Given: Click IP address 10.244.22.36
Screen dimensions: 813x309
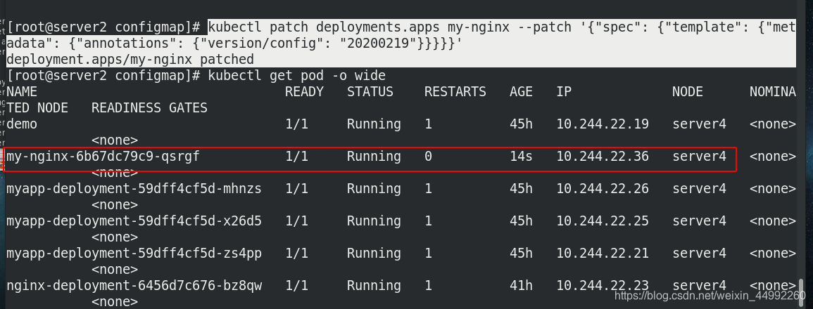Looking at the screenshot, I should [603, 157].
